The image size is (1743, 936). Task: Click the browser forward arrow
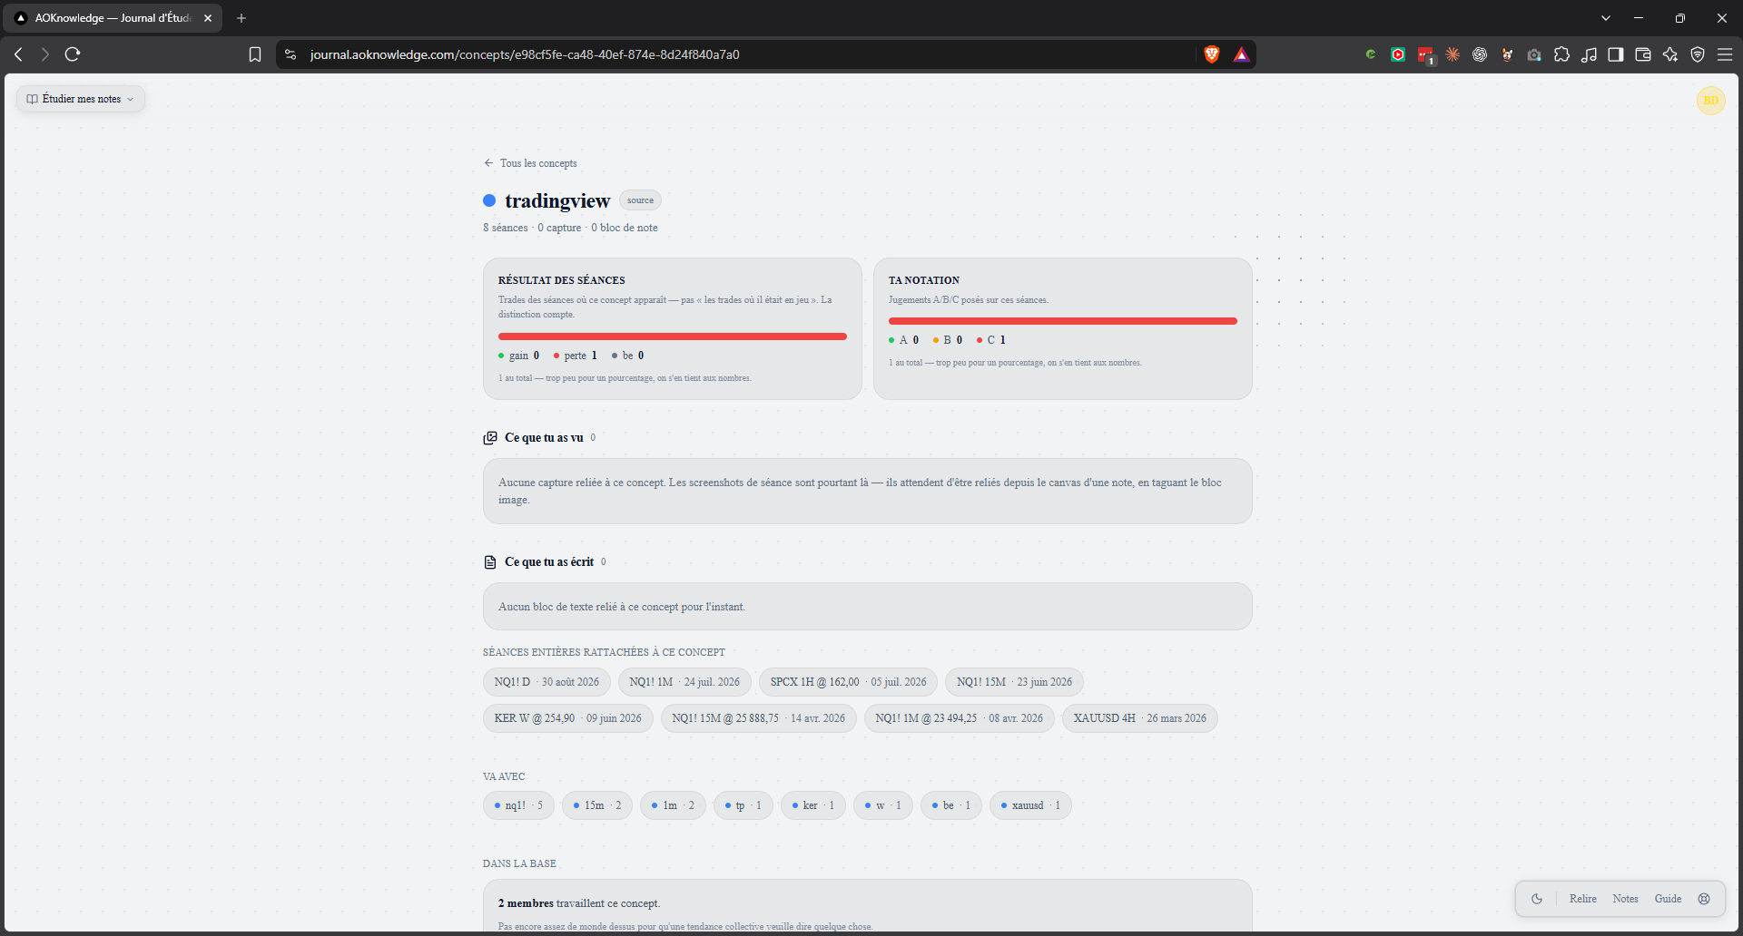coord(45,54)
